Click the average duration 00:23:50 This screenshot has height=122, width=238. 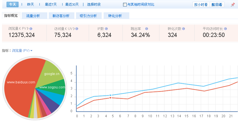click(214, 35)
